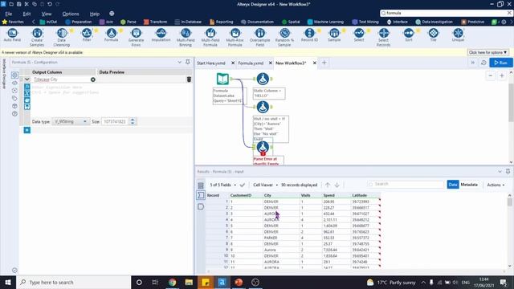Open the Actions dropdown in Results

tap(496, 185)
